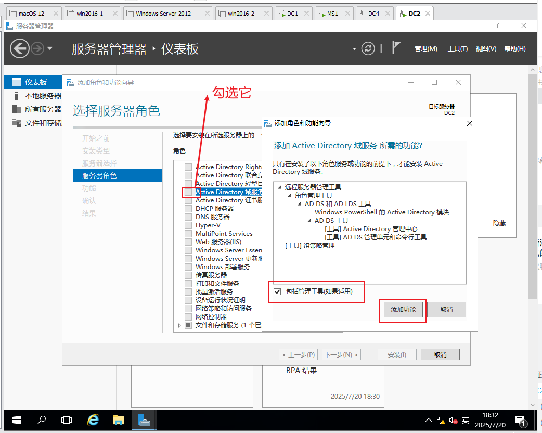Check the Web 服务器(IIS) checkbox
The image size is (542, 433).
188,242
